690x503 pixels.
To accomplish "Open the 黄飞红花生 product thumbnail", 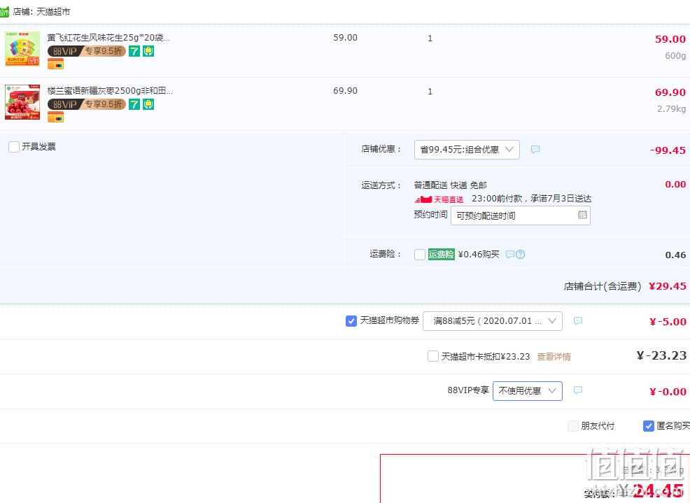I will click(x=22, y=49).
